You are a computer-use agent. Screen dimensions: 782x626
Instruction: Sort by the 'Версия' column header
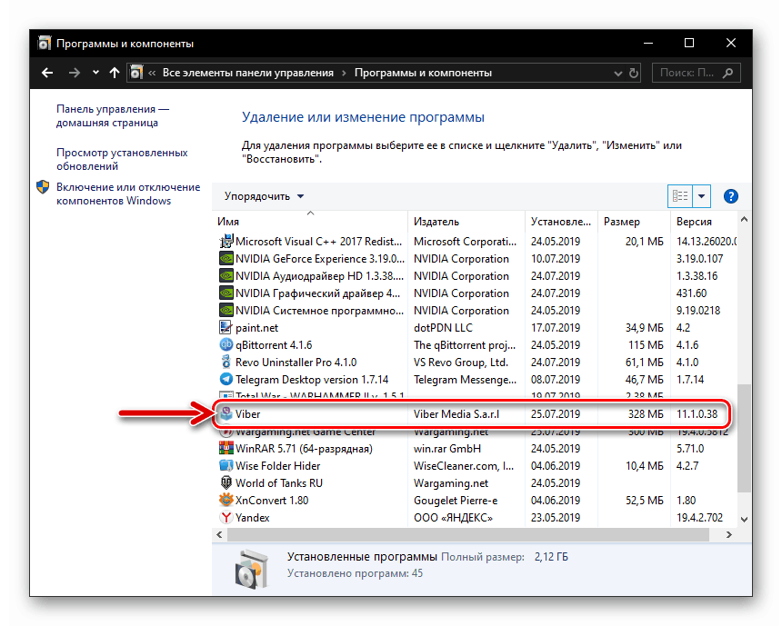click(x=704, y=222)
